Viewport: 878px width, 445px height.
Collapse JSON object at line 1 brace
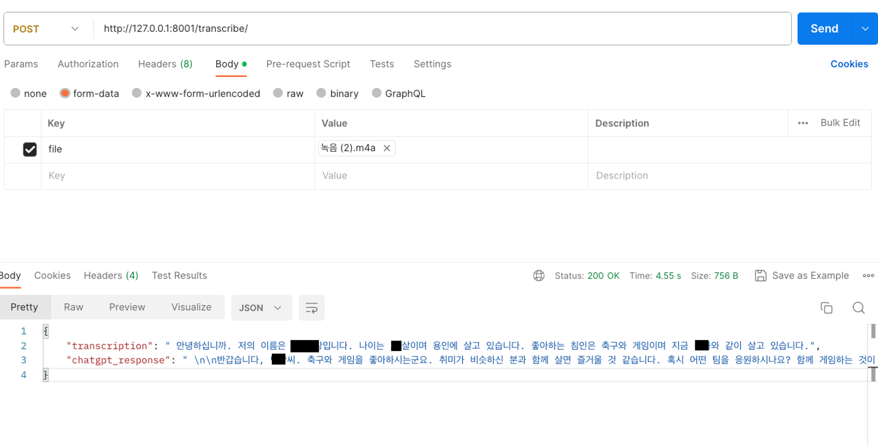46,331
